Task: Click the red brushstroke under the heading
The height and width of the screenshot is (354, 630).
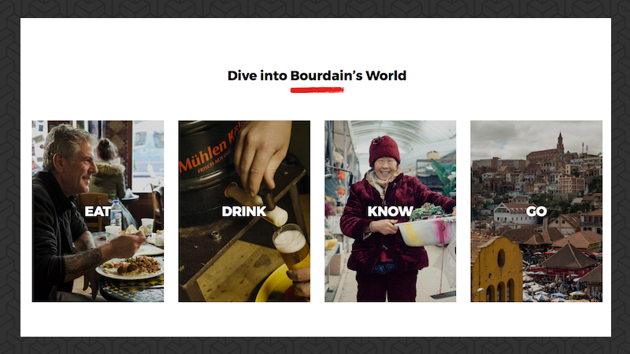Action: (317, 90)
